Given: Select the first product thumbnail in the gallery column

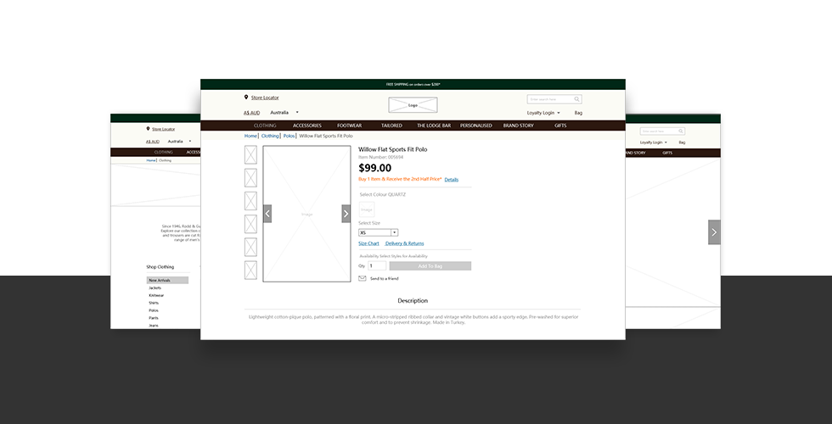Looking at the screenshot, I should click(x=250, y=154).
